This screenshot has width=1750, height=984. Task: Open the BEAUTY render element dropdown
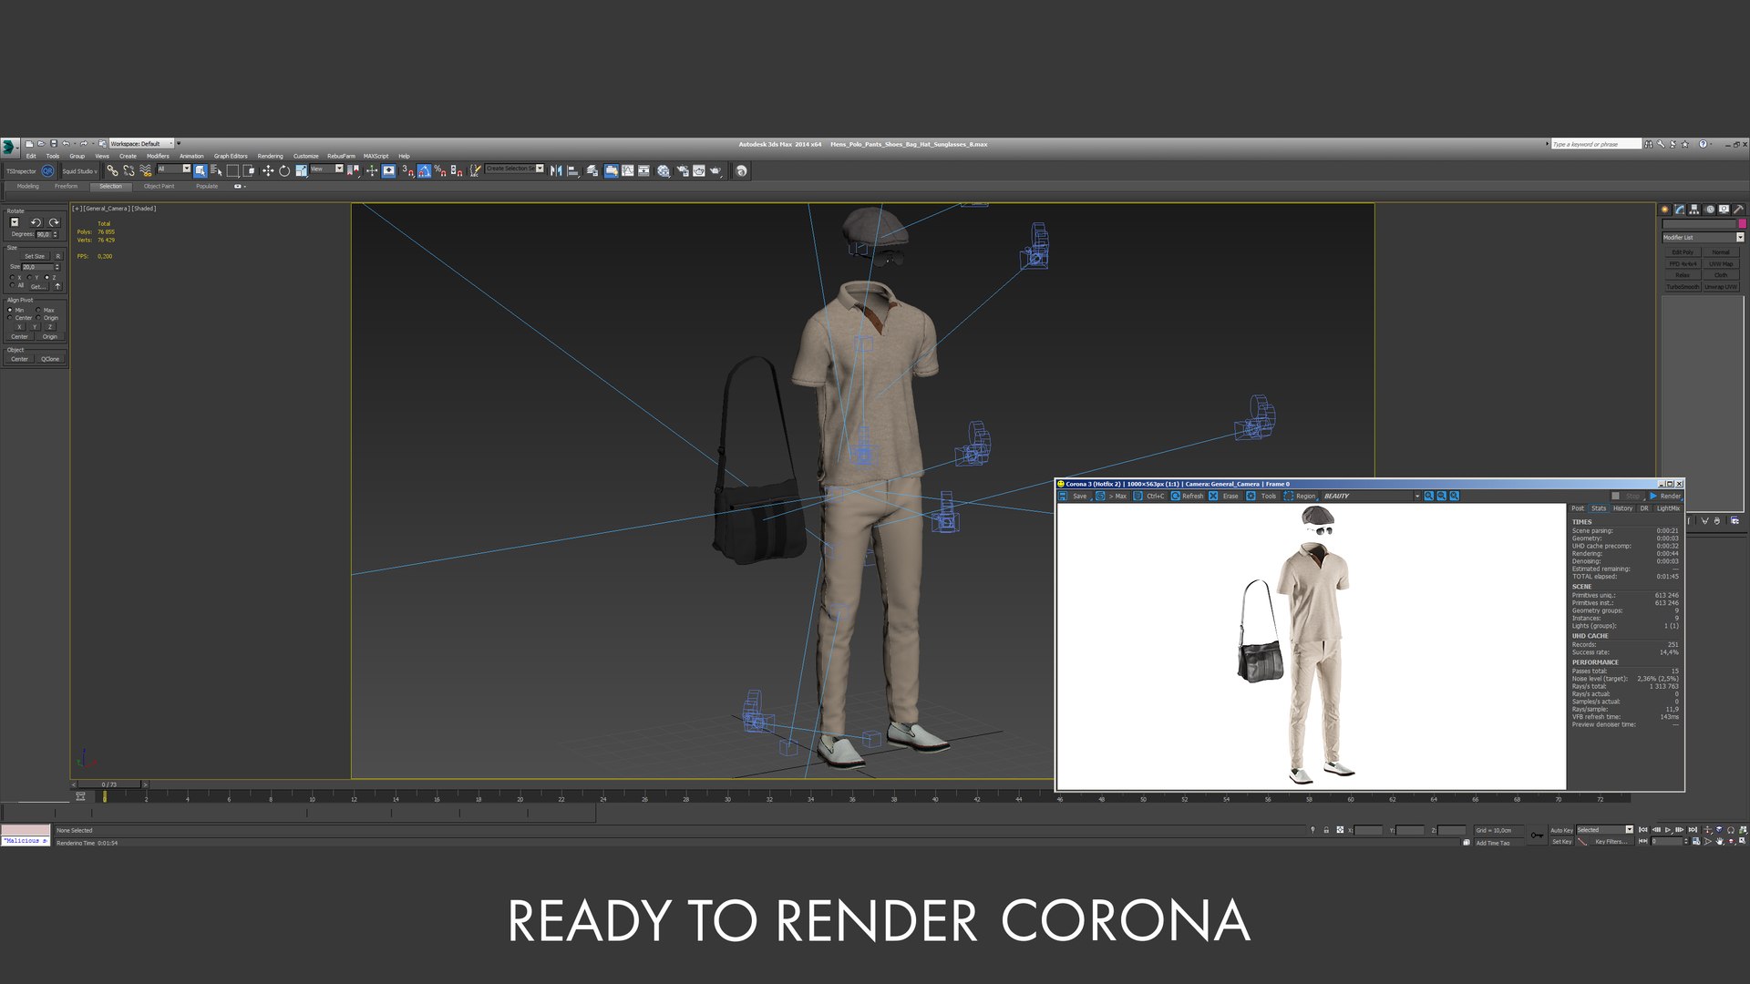click(1373, 496)
